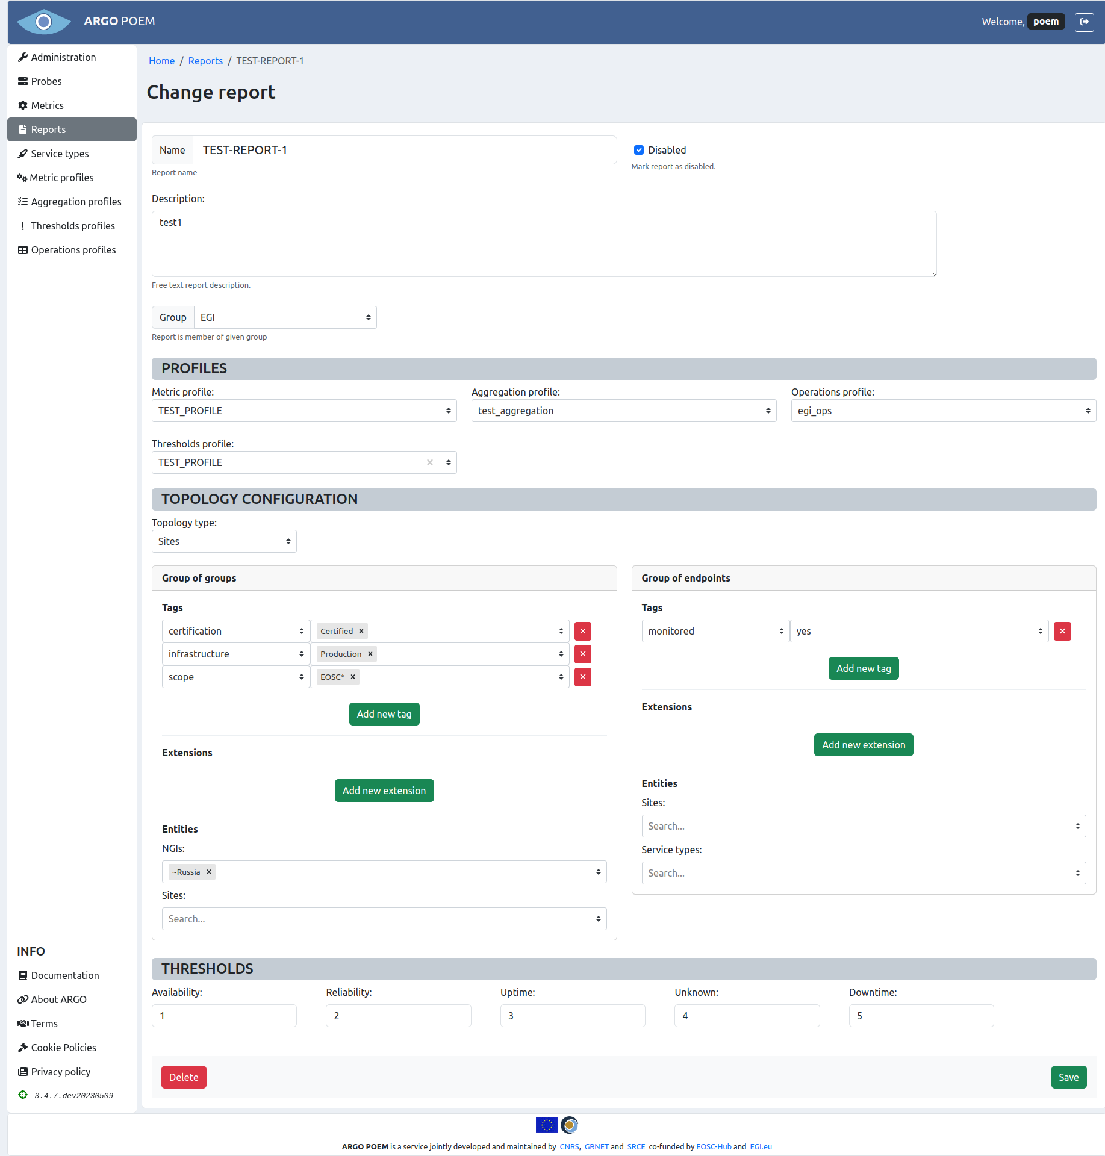
Task: Click the Documentation icon under INFO
Action: [x=23, y=975]
